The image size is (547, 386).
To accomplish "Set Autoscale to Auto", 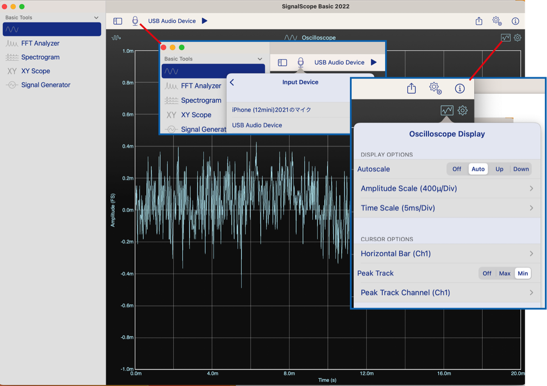I will pos(478,169).
